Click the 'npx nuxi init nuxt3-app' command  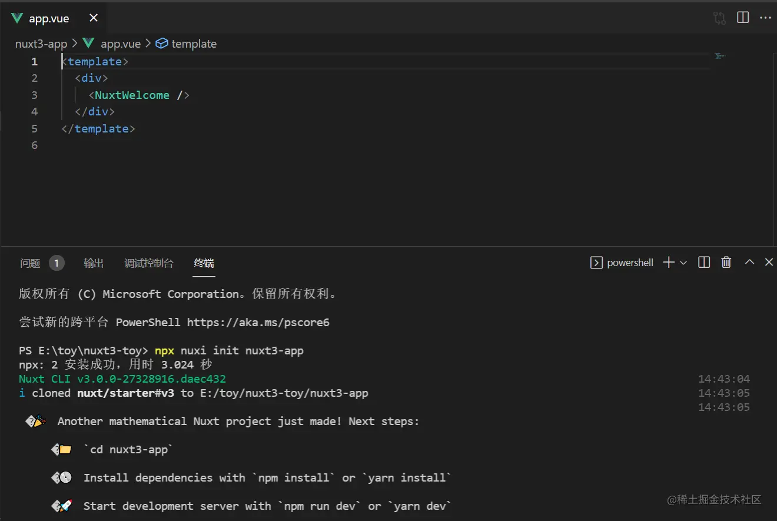click(x=230, y=350)
